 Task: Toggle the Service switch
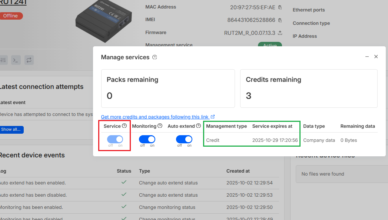click(115, 139)
